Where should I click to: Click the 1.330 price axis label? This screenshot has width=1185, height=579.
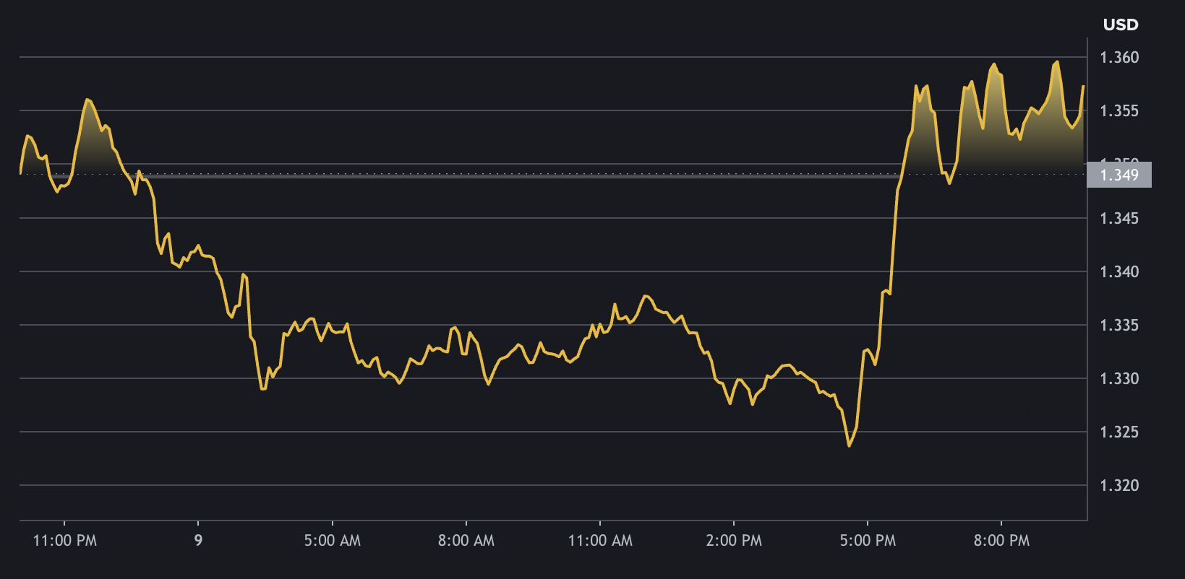(1118, 378)
